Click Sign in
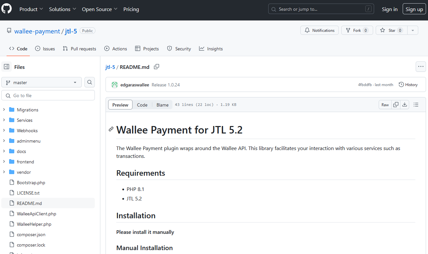The width and height of the screenshot is (428, 254). coord(390,9)
